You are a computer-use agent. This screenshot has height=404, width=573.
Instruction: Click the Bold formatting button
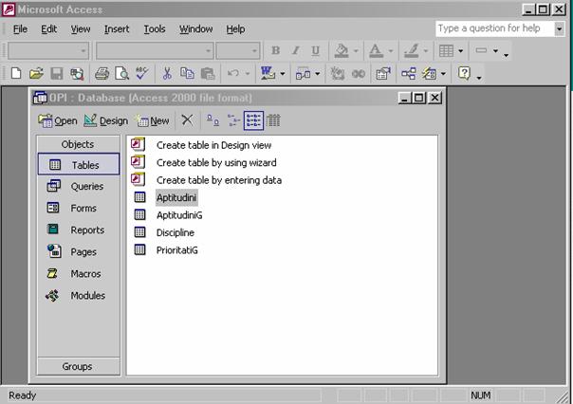[275, 50]
